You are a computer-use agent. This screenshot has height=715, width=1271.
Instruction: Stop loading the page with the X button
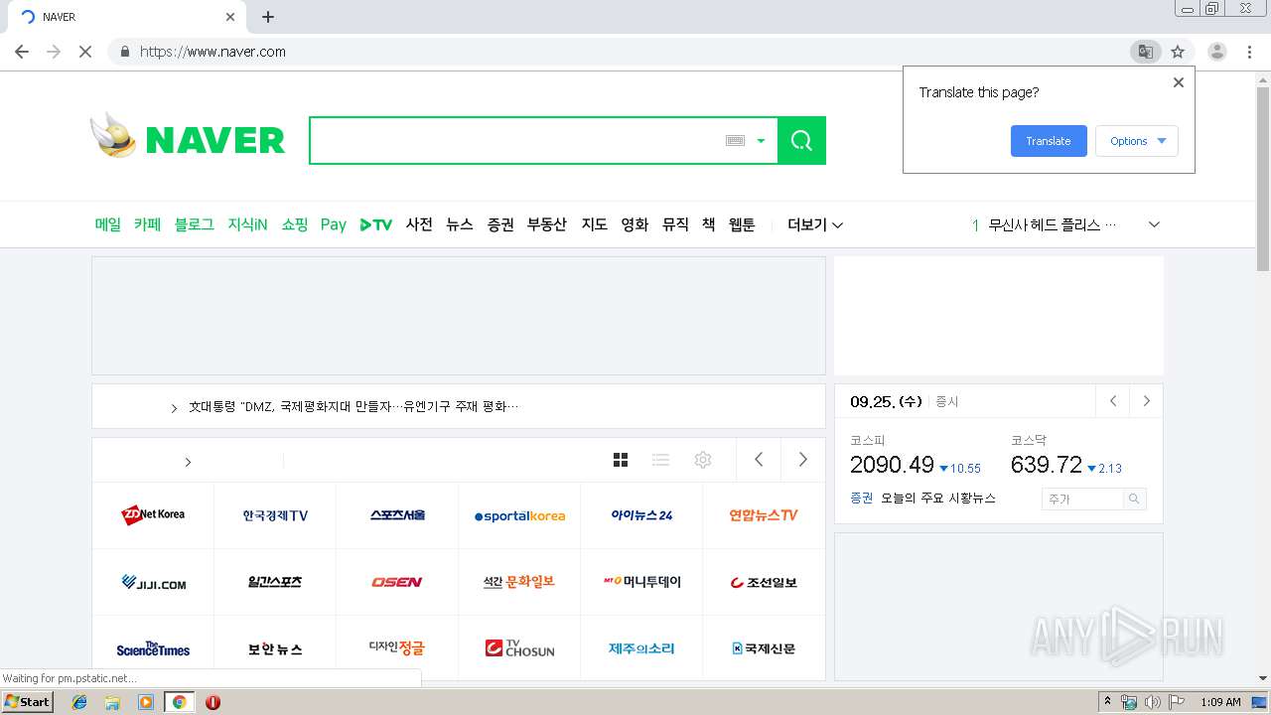(85, 52)
